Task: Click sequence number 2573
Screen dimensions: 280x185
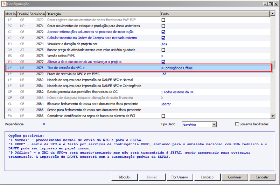Action: pyautogui.click(x=40, y=38)
